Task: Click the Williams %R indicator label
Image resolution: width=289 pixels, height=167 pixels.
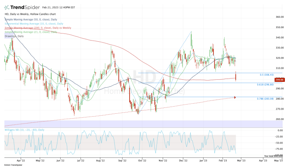Action: (24, 130)
